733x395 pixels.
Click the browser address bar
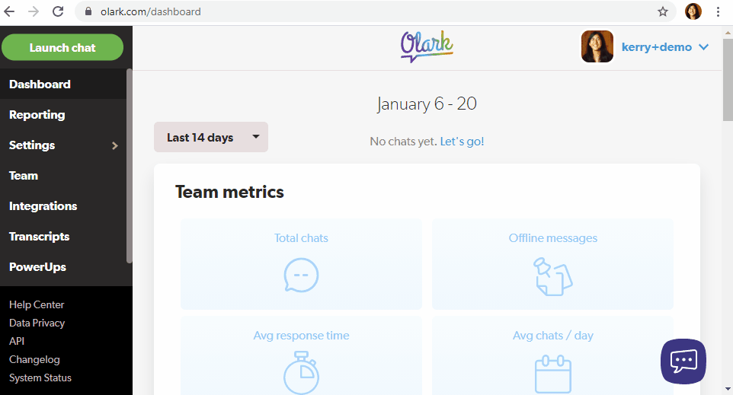[366, 11]
